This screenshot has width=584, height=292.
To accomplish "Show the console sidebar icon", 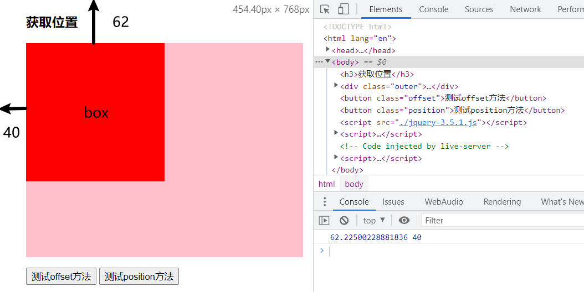I will pos(324,221).
